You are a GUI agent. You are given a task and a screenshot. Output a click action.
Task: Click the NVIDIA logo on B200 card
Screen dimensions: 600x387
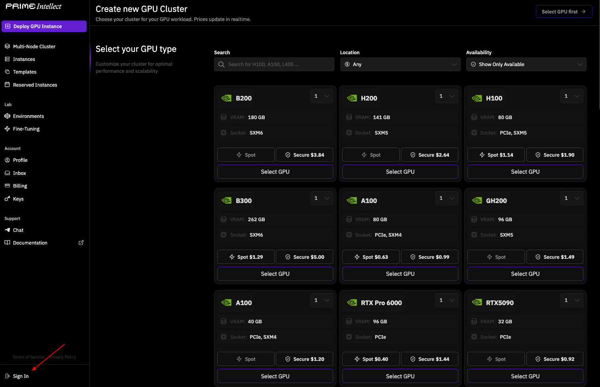click(226, 98)
